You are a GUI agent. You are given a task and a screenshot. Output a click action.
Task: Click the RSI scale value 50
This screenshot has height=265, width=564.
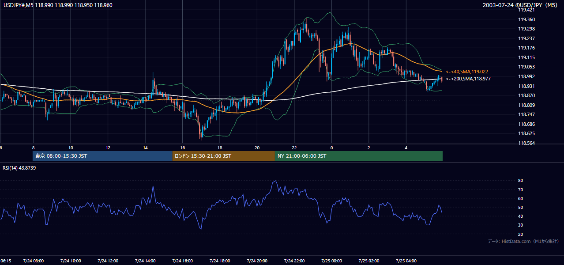(521, 207)
